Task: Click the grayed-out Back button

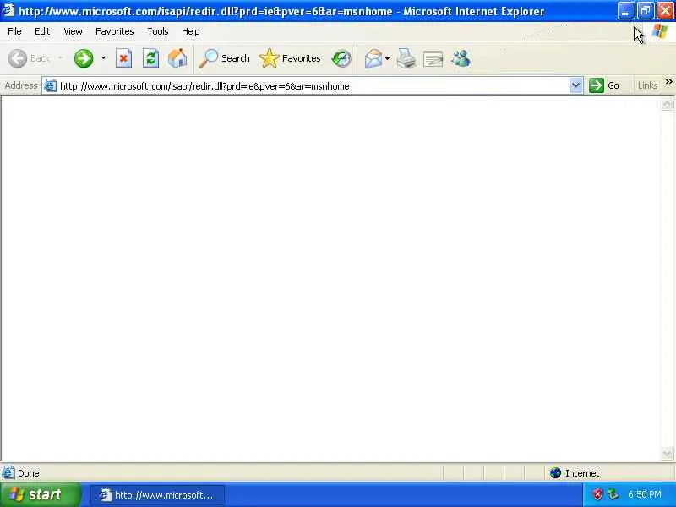Action: click(x=29, y=58)
